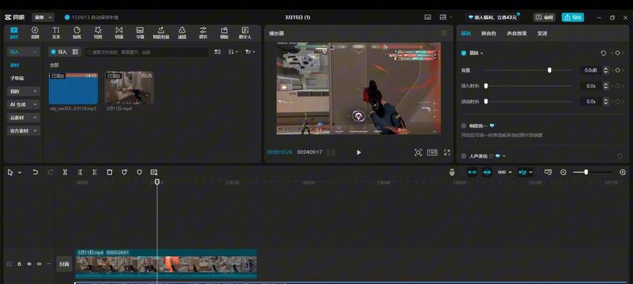The image size is (633, 284).
Task: Enter full-screen preview in the player
Action: click(x=447, y=153)
